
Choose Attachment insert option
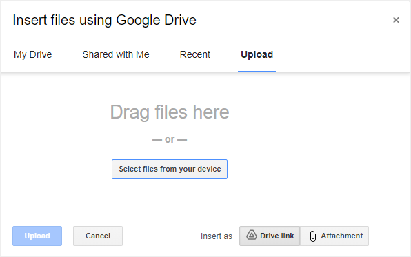click(x=334, y=236)
